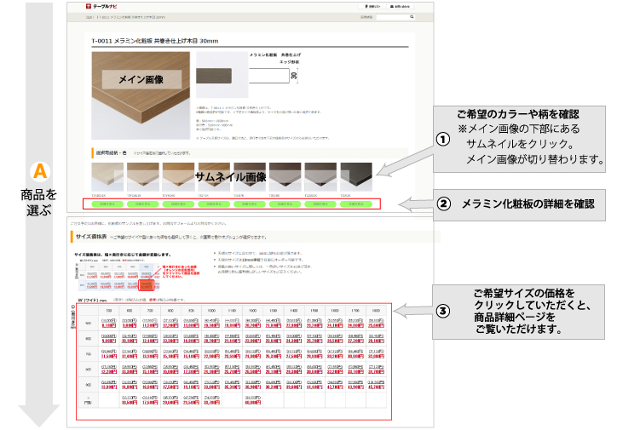Open the price for depth 700, width 900
This screenshot has height=430, width=617.
click(x=191, y=354)
